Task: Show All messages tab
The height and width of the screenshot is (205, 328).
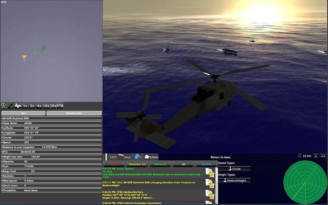Action: pyautogui.click(x=183, y=164)
